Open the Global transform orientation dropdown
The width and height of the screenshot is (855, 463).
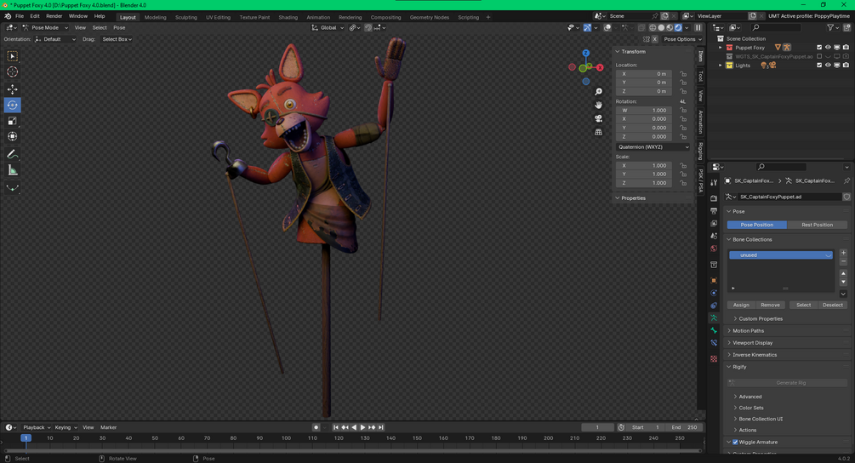pos(328,28)
